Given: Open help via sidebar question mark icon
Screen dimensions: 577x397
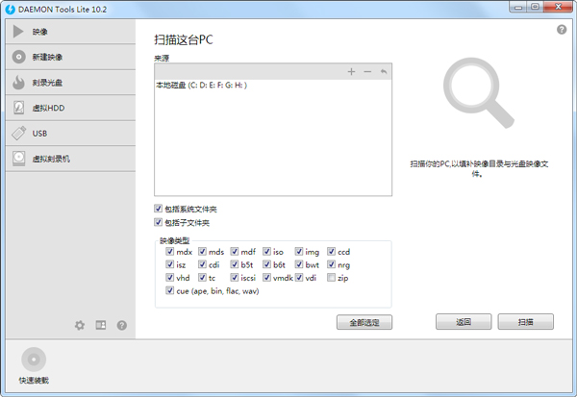Looking at the screenshot, I should [x=122, y=325].
